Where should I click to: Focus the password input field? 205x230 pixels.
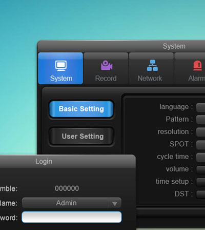point(72,217)
